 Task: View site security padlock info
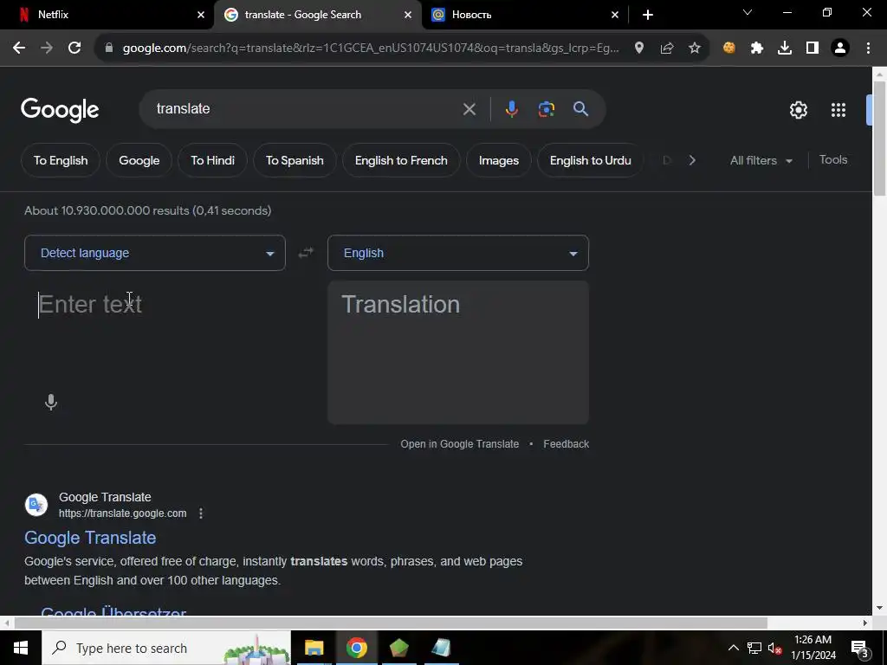(109, 48)
